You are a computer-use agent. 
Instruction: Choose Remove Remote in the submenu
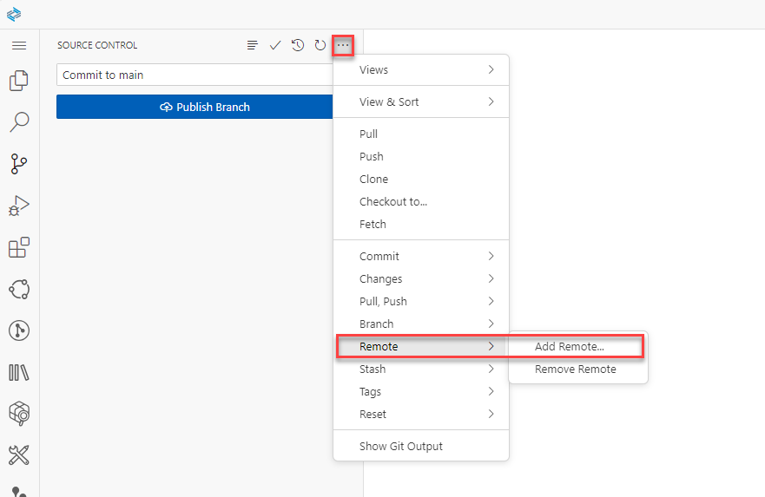coord(578,369)
